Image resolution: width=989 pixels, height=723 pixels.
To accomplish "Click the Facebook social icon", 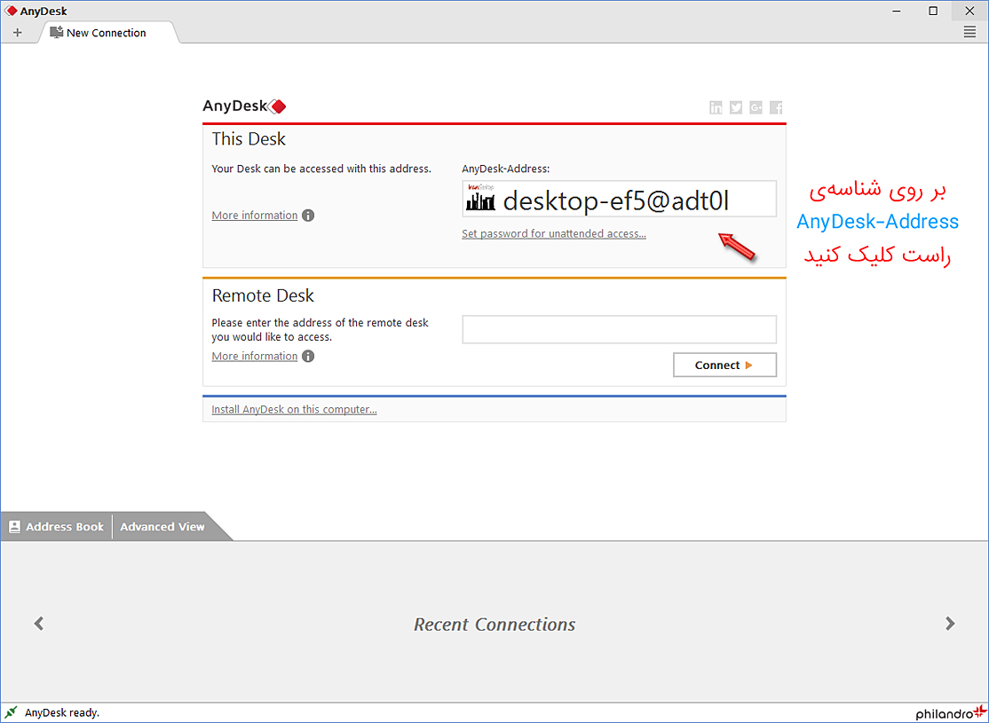I will pyautogui.click(x=776, y=107).
